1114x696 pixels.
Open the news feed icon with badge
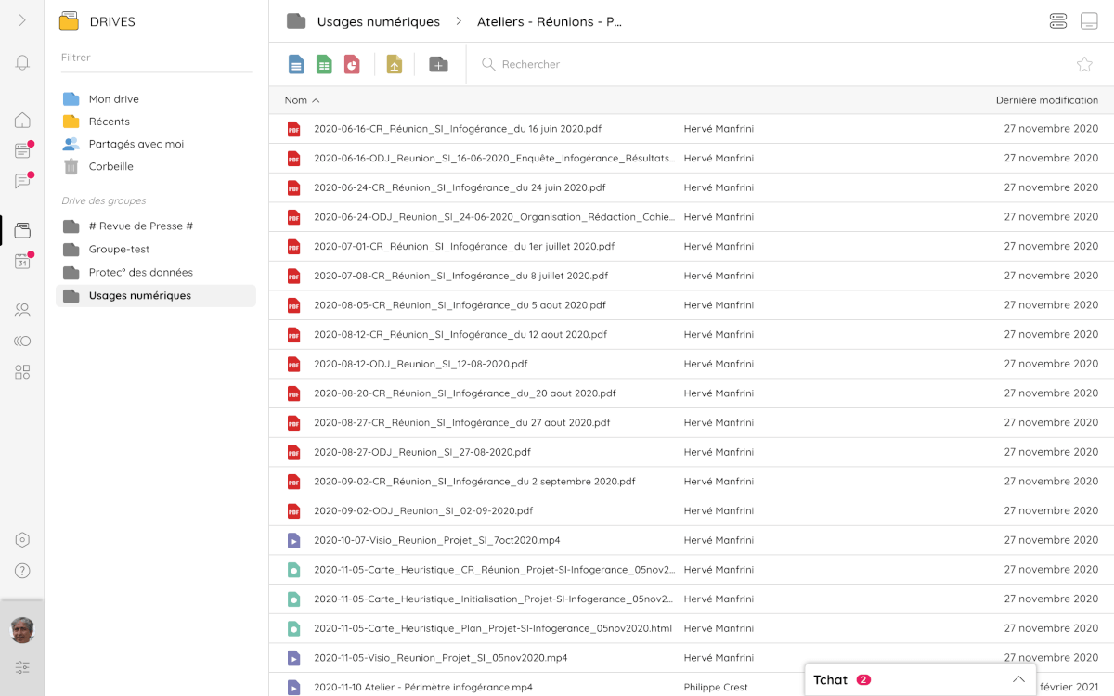pyautogui.click(x=22, y=150)
